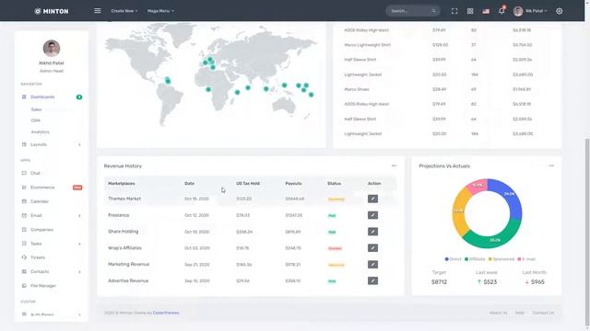Click the Themes Market status badge
The height and width of the screenshot is (331, 590).
coord(336,199)
